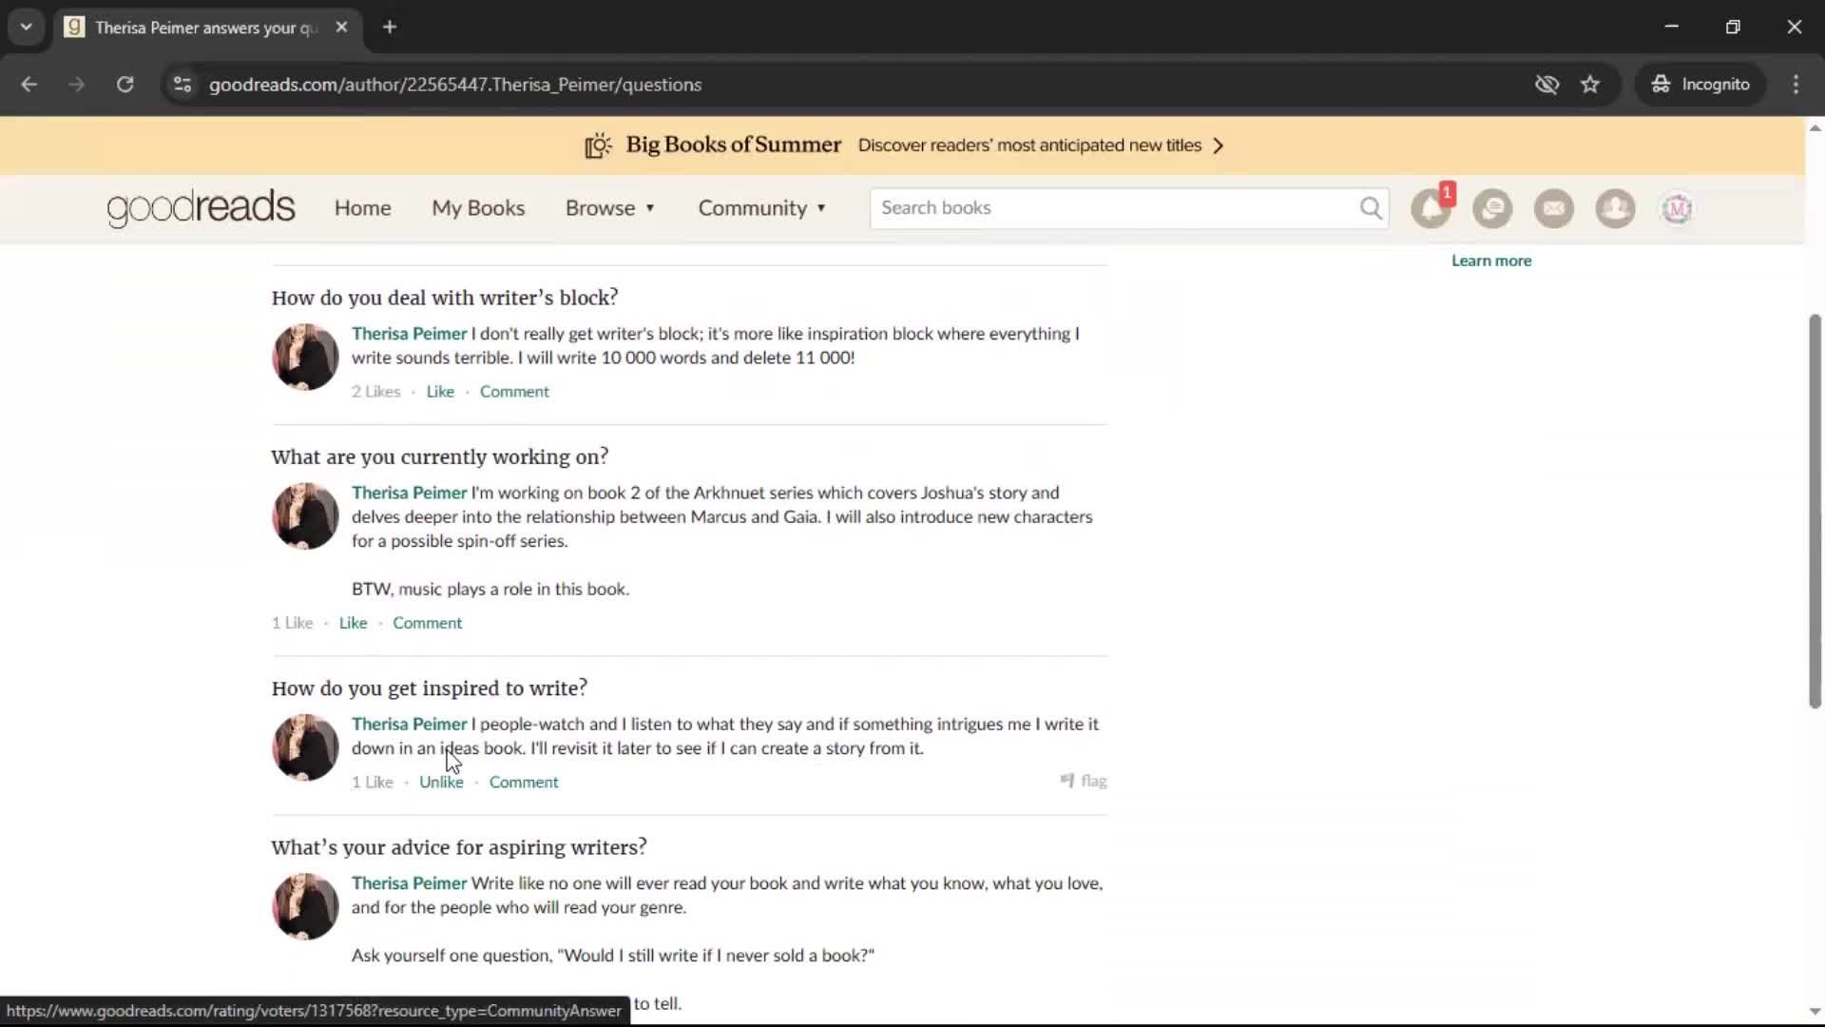View 1 Like on inspired to write answer

click(372, 782)
